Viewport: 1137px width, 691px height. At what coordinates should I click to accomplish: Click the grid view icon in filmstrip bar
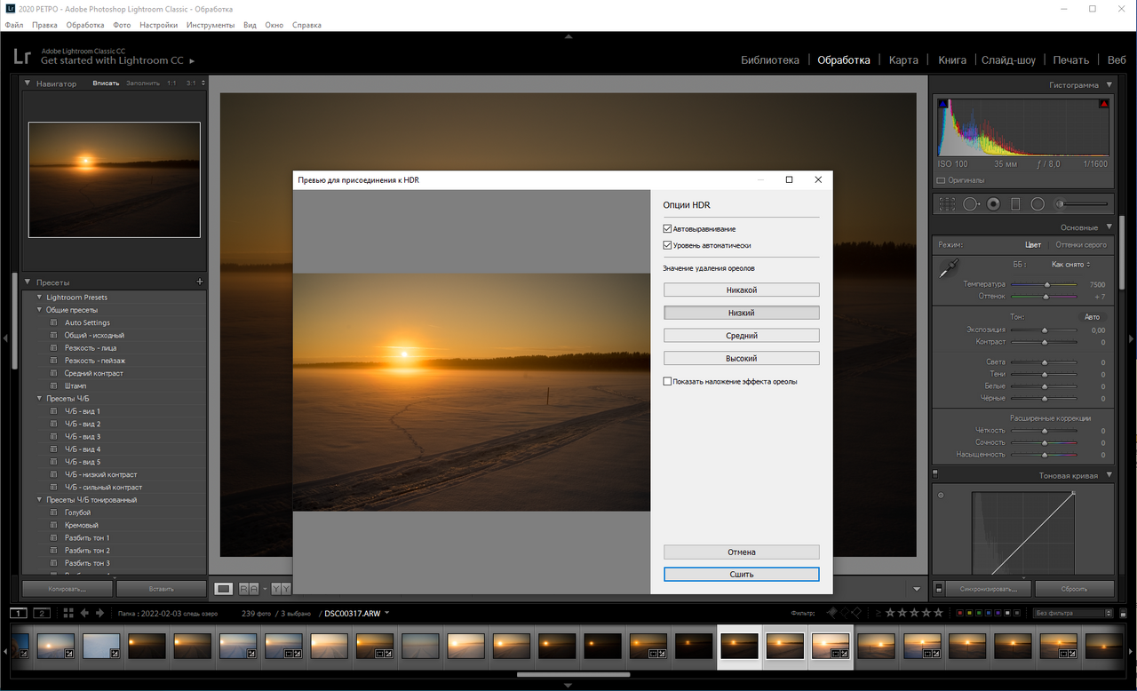point(68,613)
